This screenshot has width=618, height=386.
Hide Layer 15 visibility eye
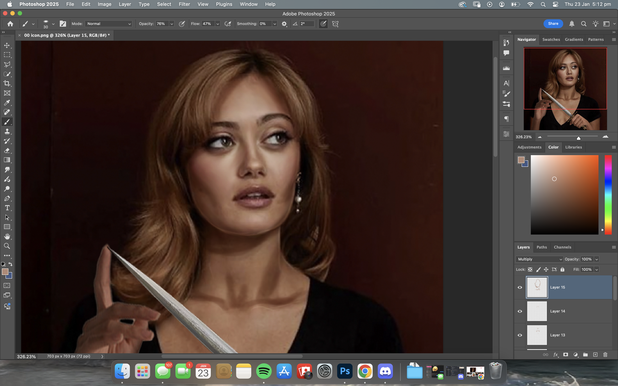click(x=520, y=287)
